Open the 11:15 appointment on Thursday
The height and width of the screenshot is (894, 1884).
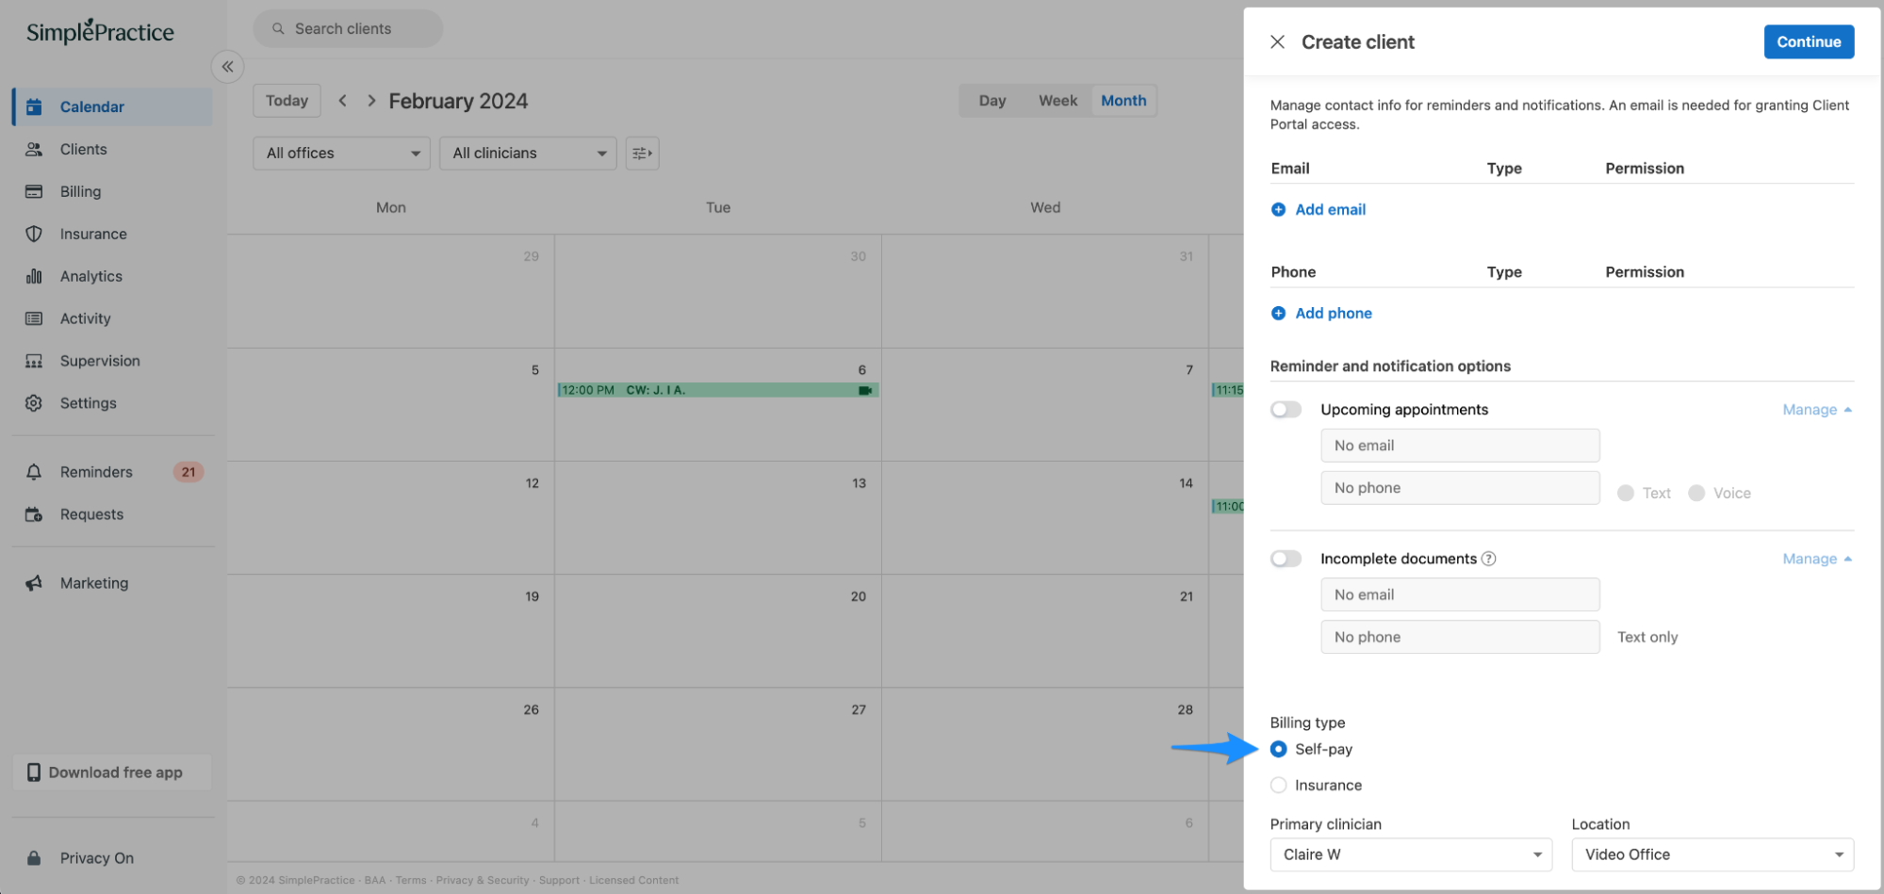pyautogui.click(x=1228, y=390)
